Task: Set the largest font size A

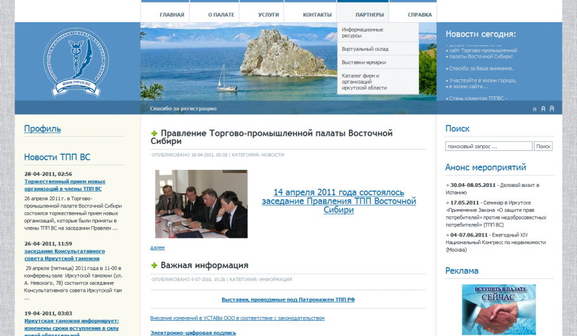Action: coord(552,108)
